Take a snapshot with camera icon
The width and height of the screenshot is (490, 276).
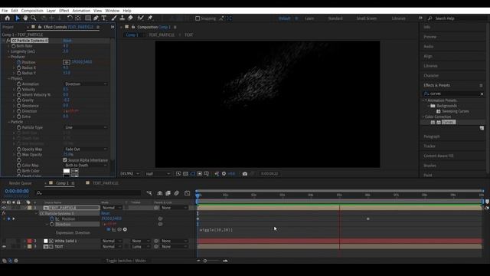tap(245, 174)
